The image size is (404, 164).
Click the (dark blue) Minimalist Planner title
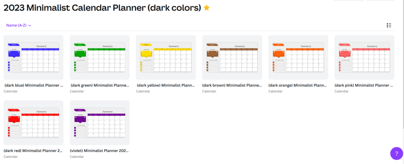click(34, 85)
